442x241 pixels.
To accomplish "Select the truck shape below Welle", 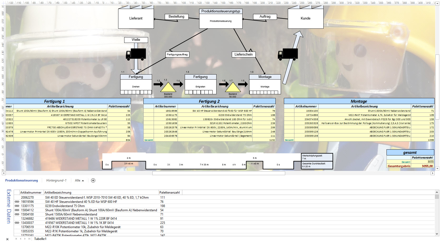I will tap(136, 54).
